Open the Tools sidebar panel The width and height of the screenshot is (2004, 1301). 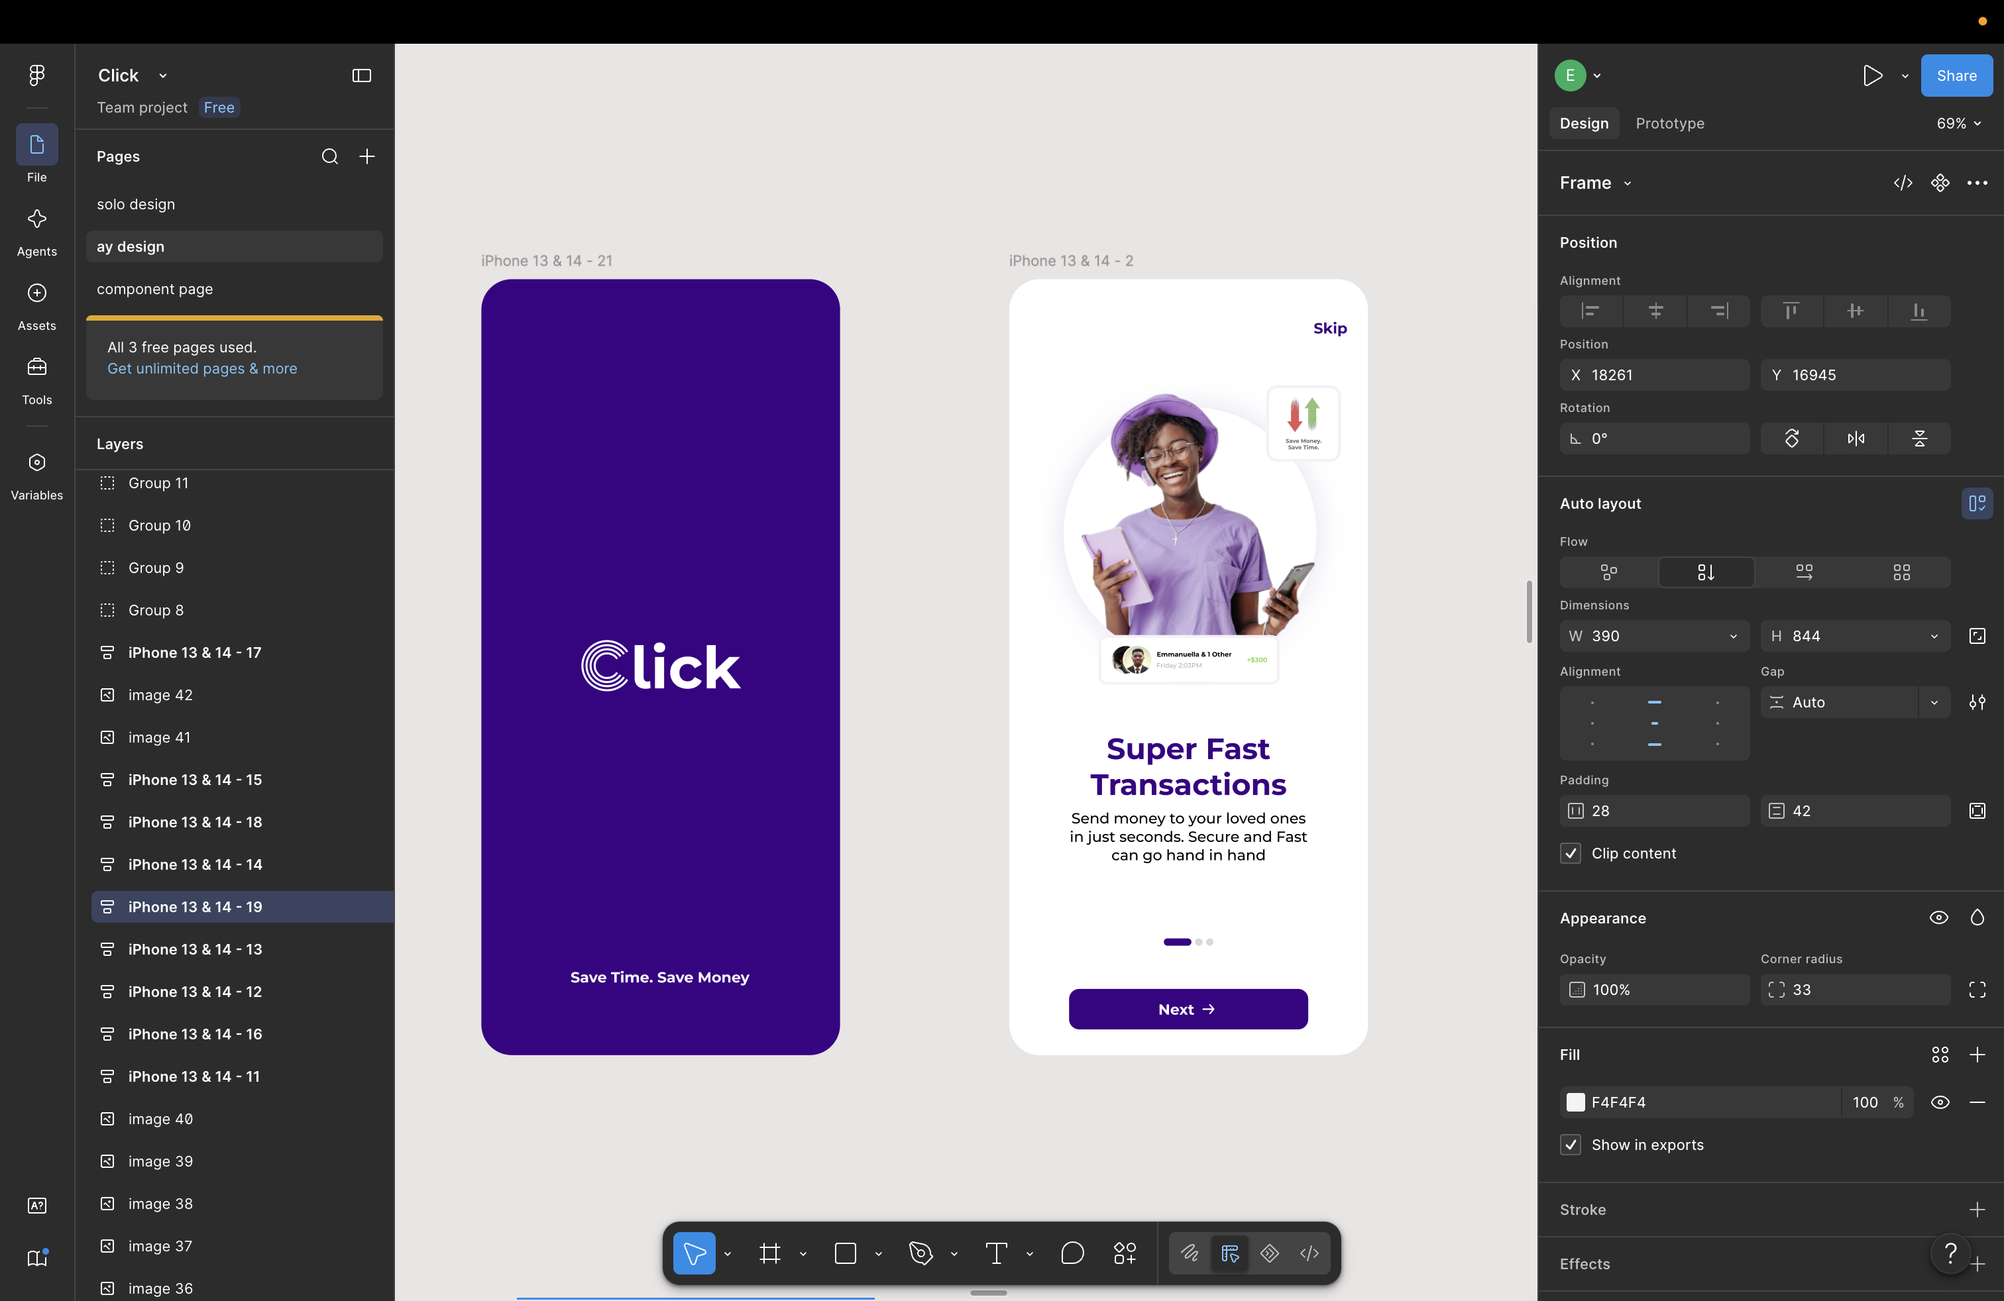(36, 380)
